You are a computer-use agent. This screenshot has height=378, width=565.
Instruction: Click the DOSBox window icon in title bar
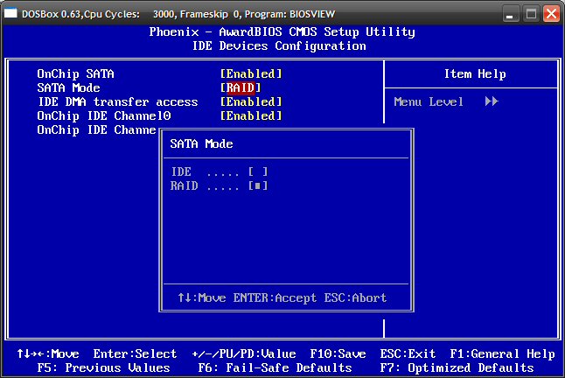point(10,13)
